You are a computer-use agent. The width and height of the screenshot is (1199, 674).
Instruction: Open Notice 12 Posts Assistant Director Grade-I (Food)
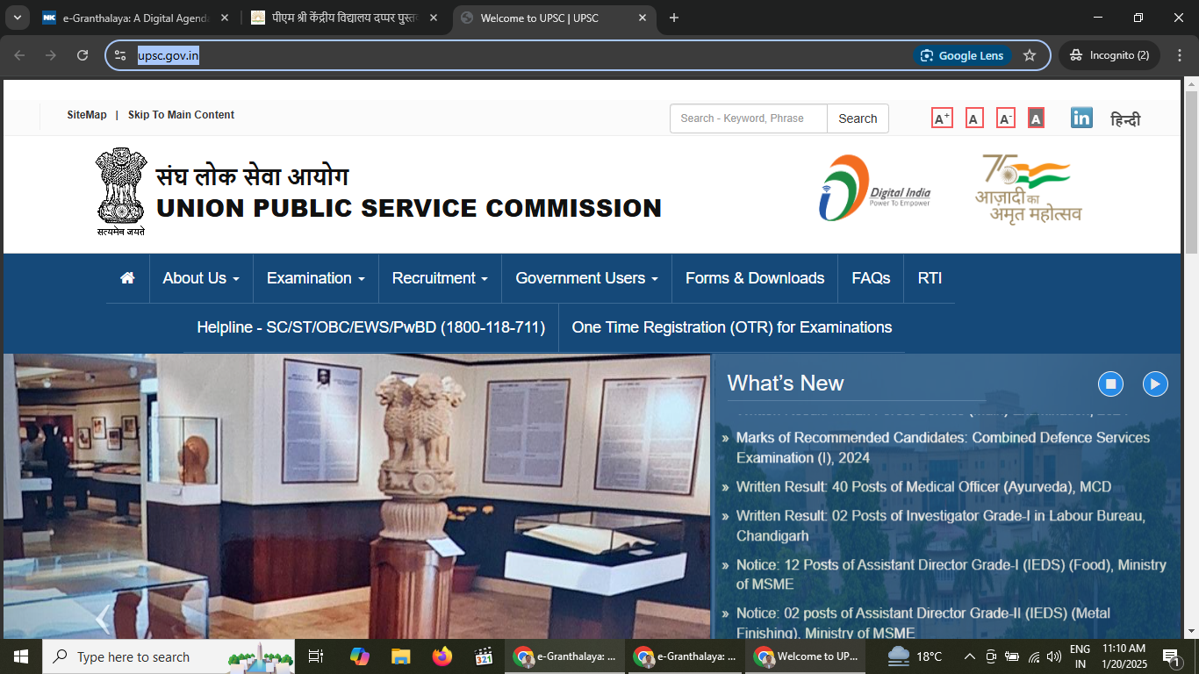coord(951,574)
